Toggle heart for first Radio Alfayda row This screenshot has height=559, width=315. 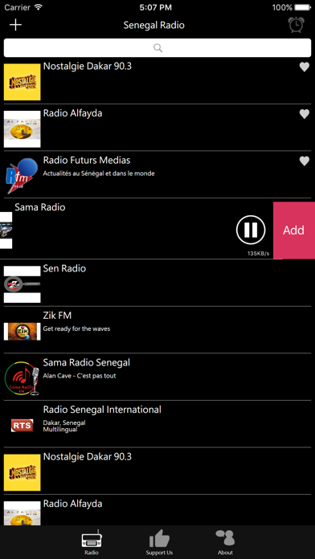[304, 114]
